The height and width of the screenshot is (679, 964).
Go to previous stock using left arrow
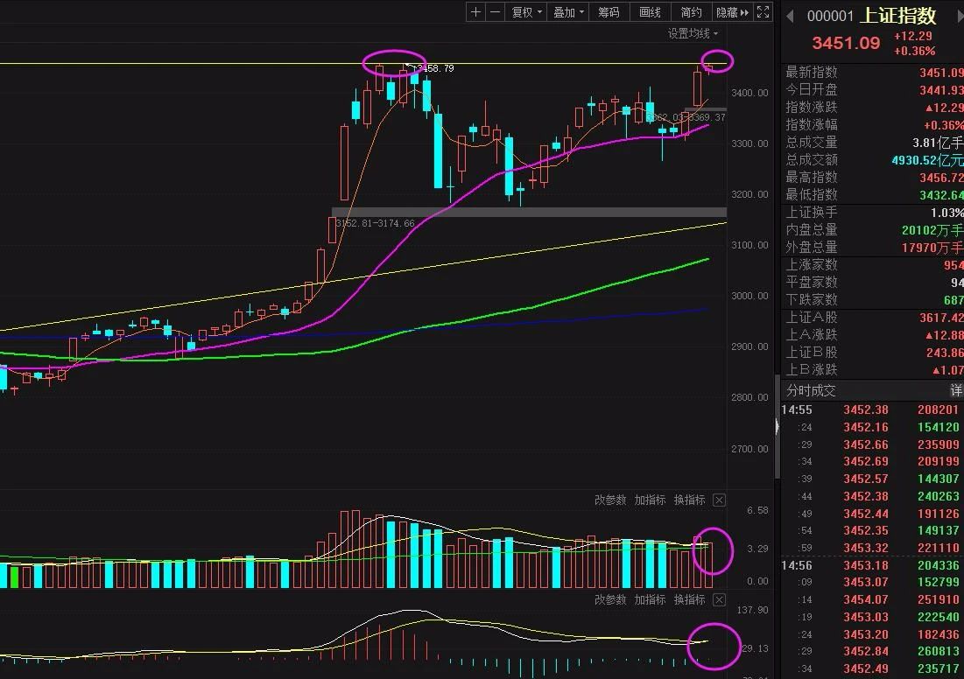click(790, 17)
